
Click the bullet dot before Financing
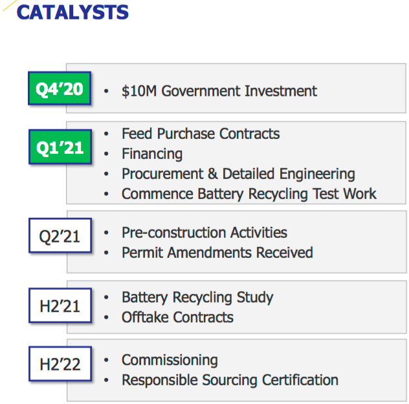click(x=106, y=154)
